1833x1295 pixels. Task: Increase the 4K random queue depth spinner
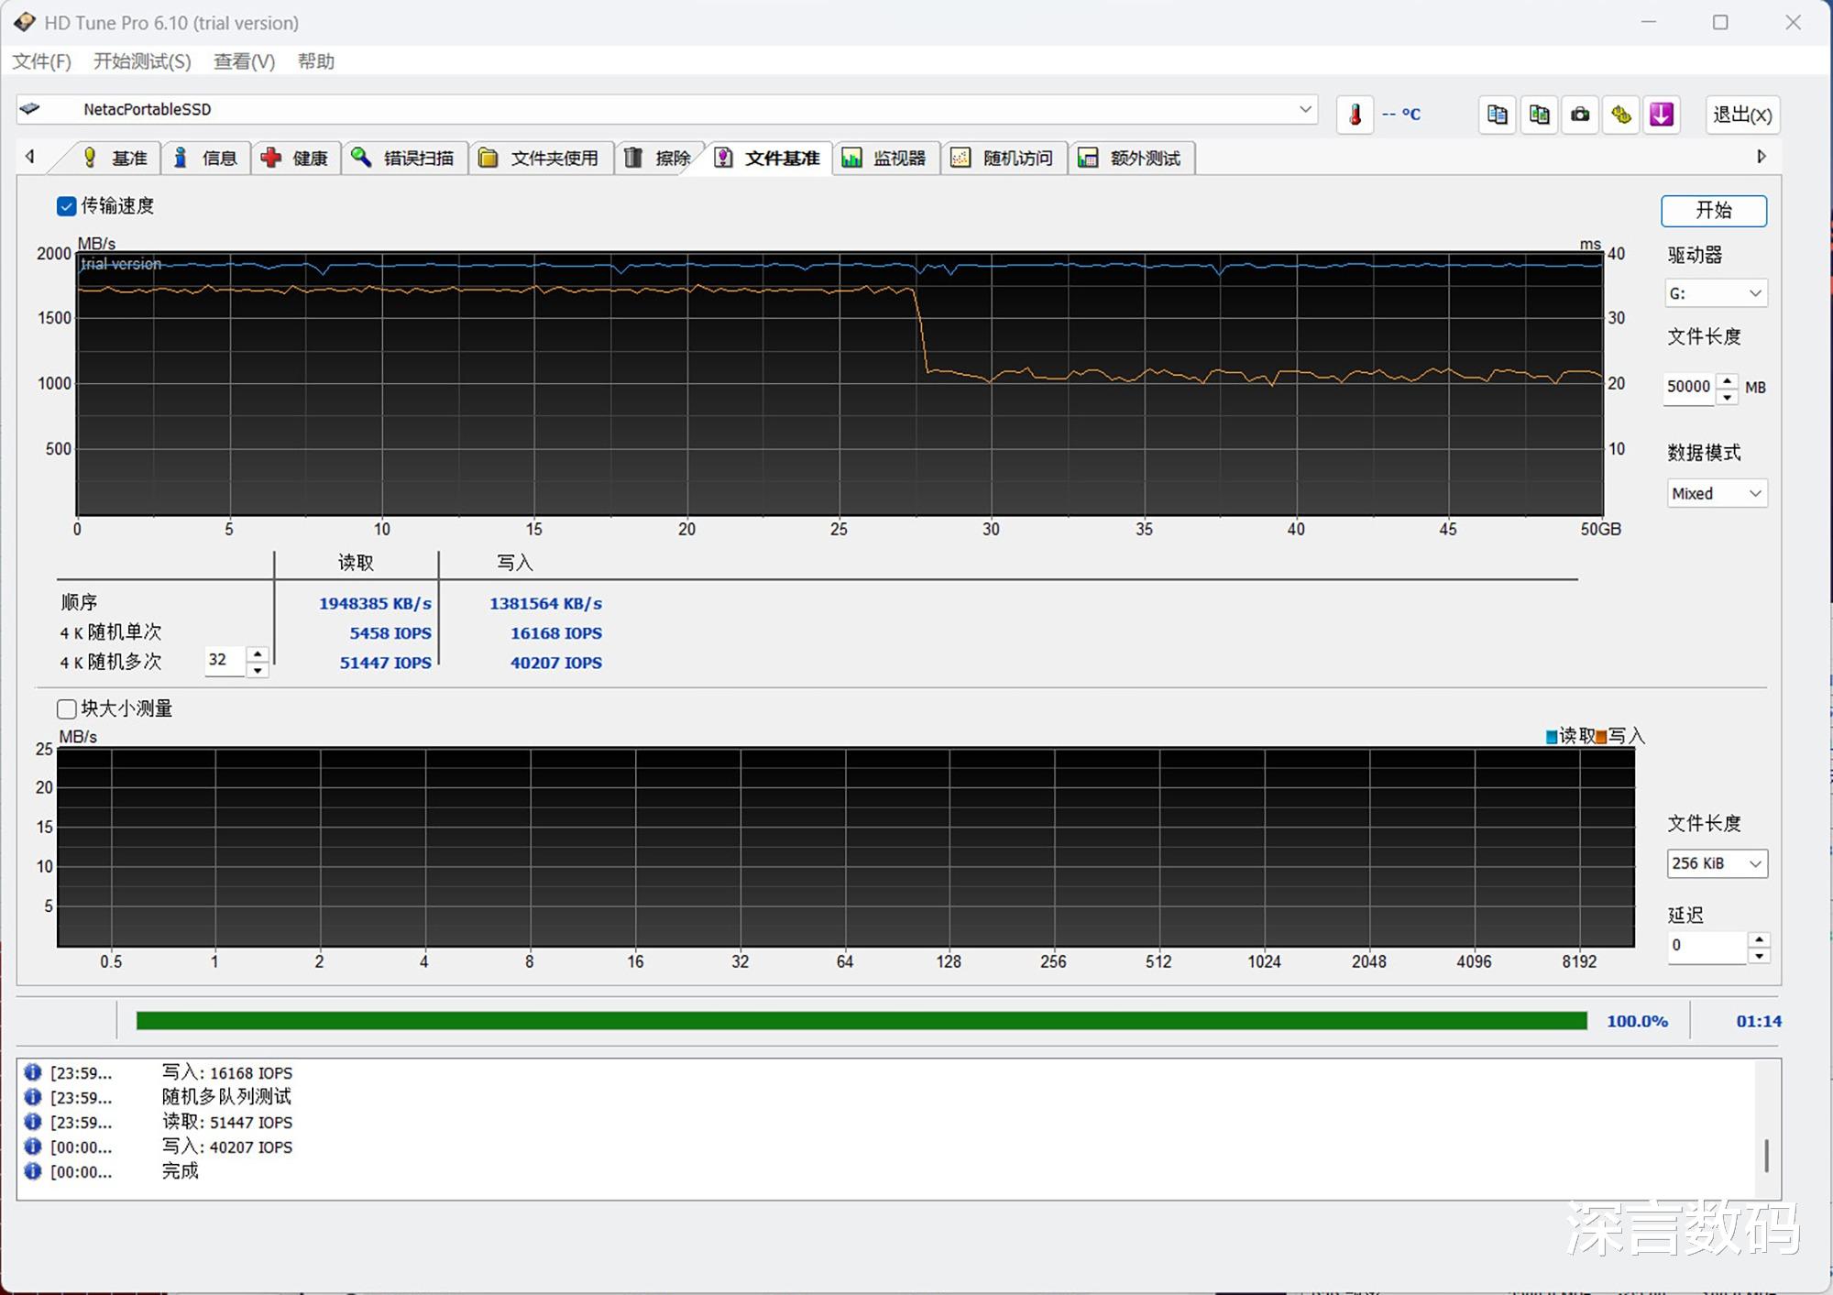pos(258,653)
